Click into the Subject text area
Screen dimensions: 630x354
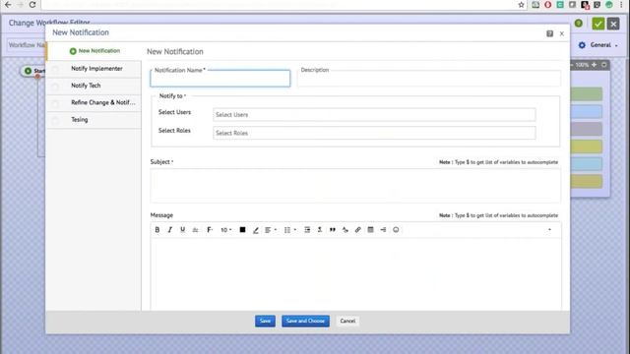355,186
